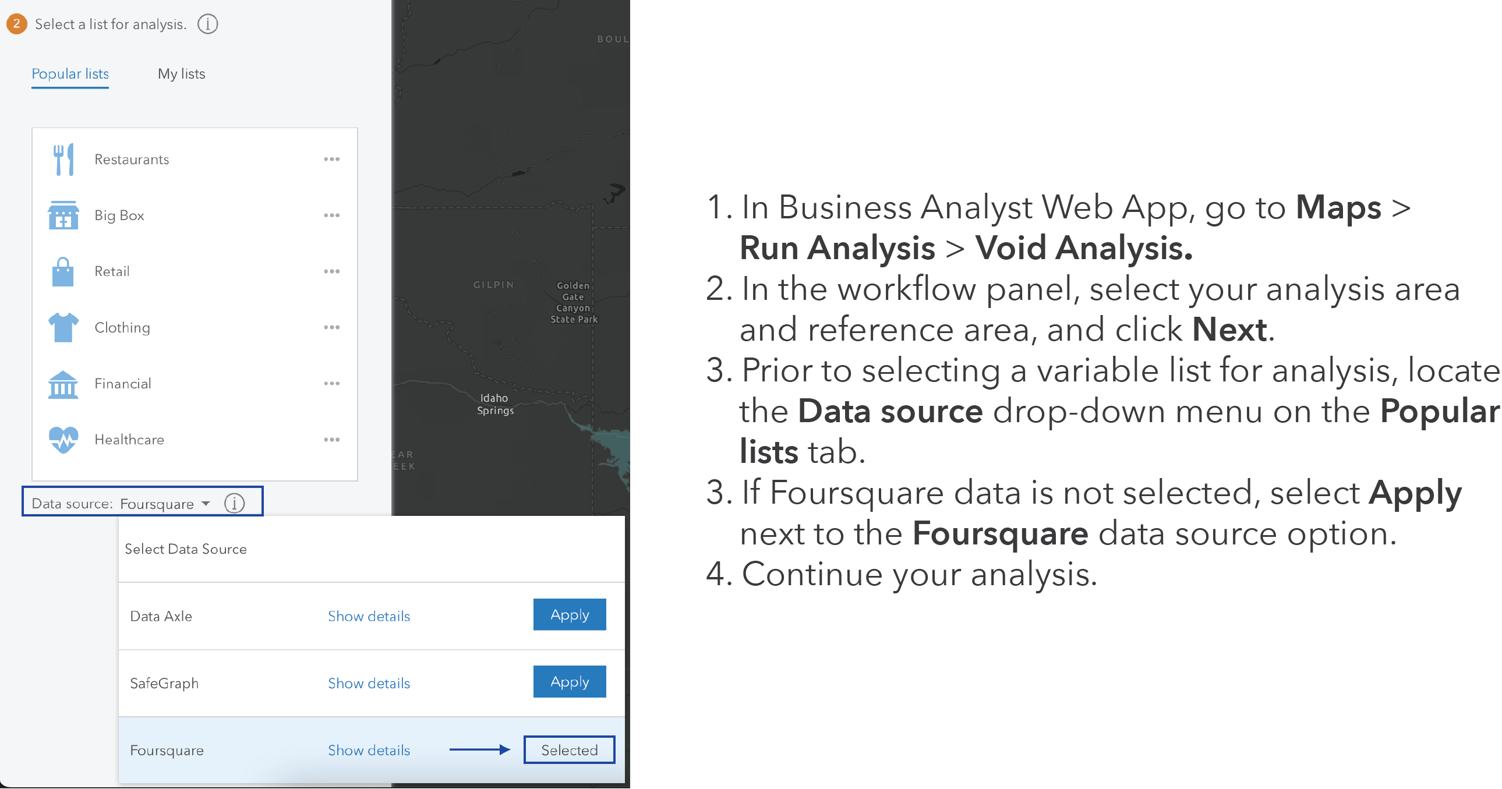Screen dimensions: 1502x789
Task: Apply the SafeGraph data source
Action: [x=568, y=681]
